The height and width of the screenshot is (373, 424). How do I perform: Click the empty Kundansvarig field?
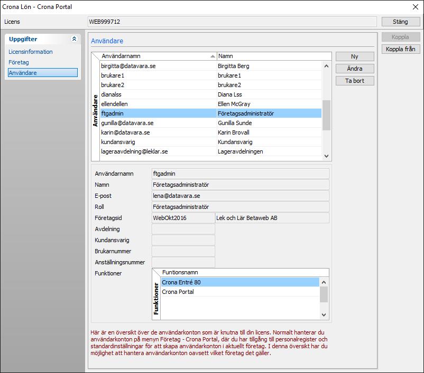[x=183, y=240]
